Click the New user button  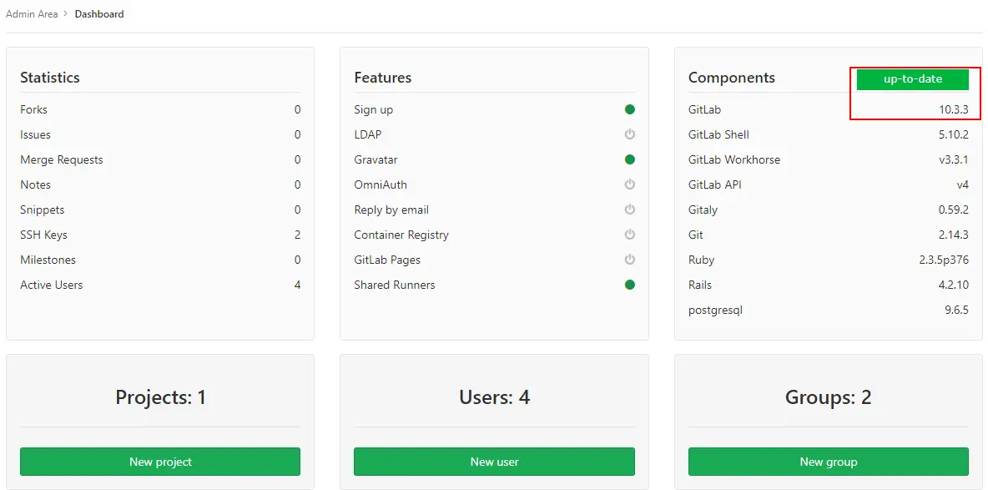(494, 462)
